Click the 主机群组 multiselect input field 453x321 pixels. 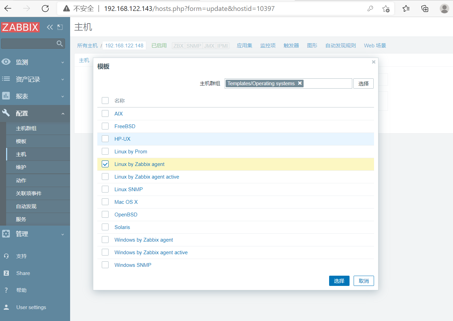[288, 83]
